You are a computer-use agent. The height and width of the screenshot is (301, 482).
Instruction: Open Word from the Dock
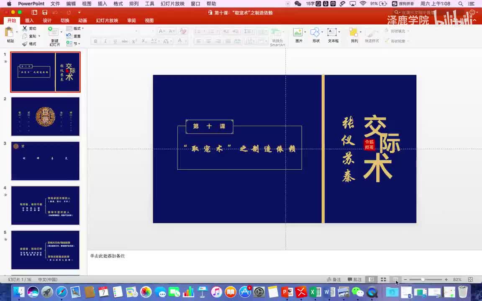(330, 292)
